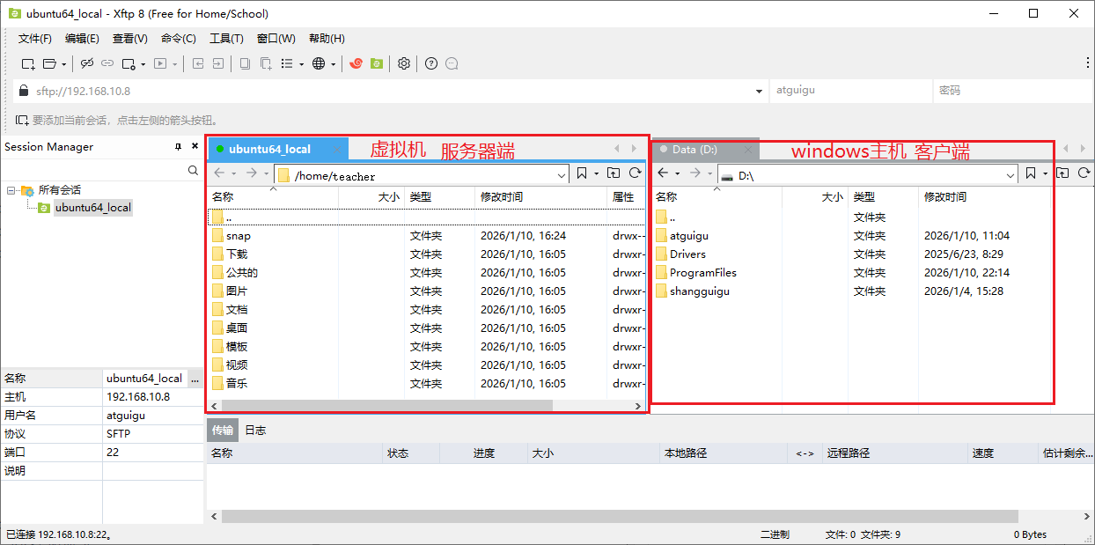Collapse the 所有会话 tree node

click(11, 190)
